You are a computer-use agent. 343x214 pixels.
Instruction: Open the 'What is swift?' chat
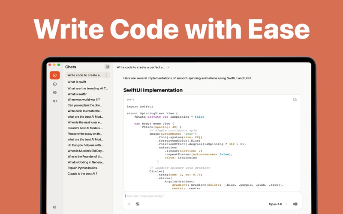77,94
